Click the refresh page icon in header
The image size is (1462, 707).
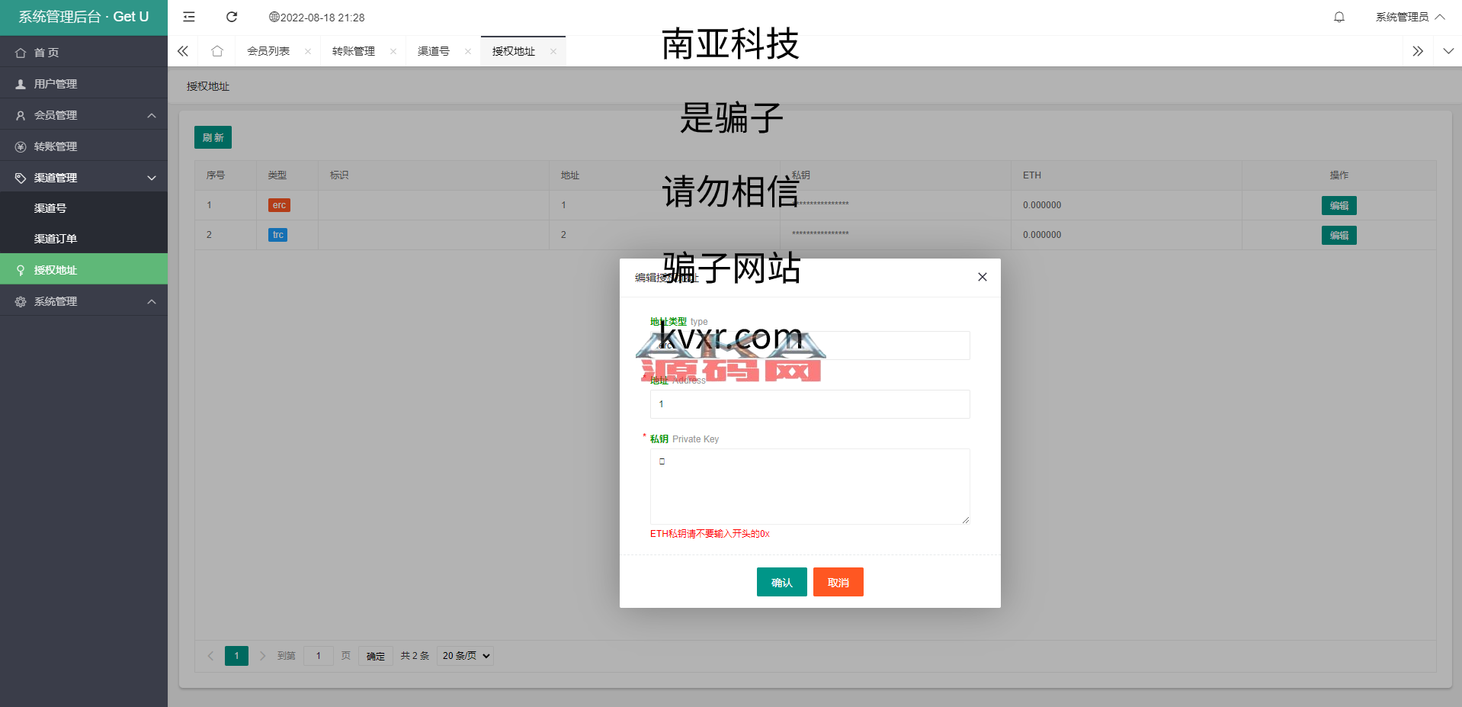click(232, 17)
